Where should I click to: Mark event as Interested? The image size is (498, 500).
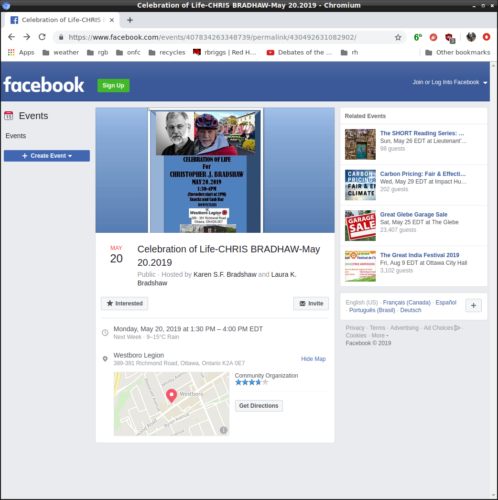pos(124,303)
